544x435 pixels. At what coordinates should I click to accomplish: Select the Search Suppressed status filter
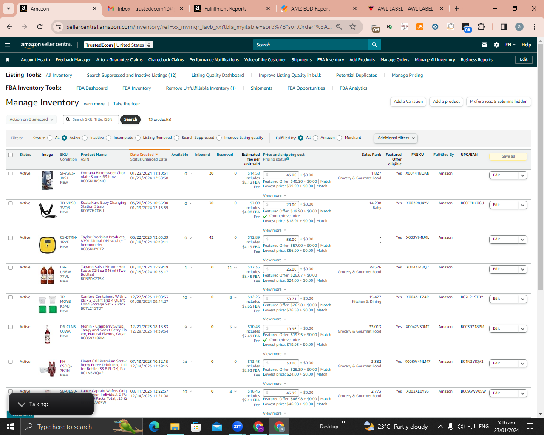pos(177,138)
